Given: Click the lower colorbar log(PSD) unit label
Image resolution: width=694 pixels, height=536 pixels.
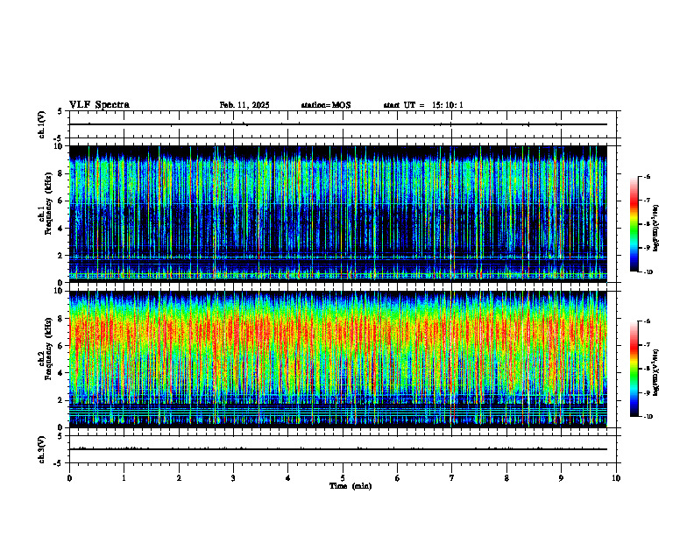Looking at the screenshot, I should coord(656,372).
